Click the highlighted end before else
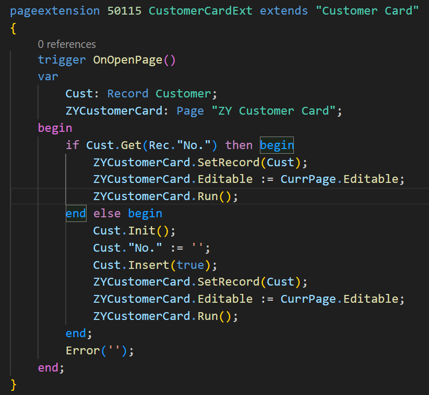The image size is (429, 395). coord(76,214)
